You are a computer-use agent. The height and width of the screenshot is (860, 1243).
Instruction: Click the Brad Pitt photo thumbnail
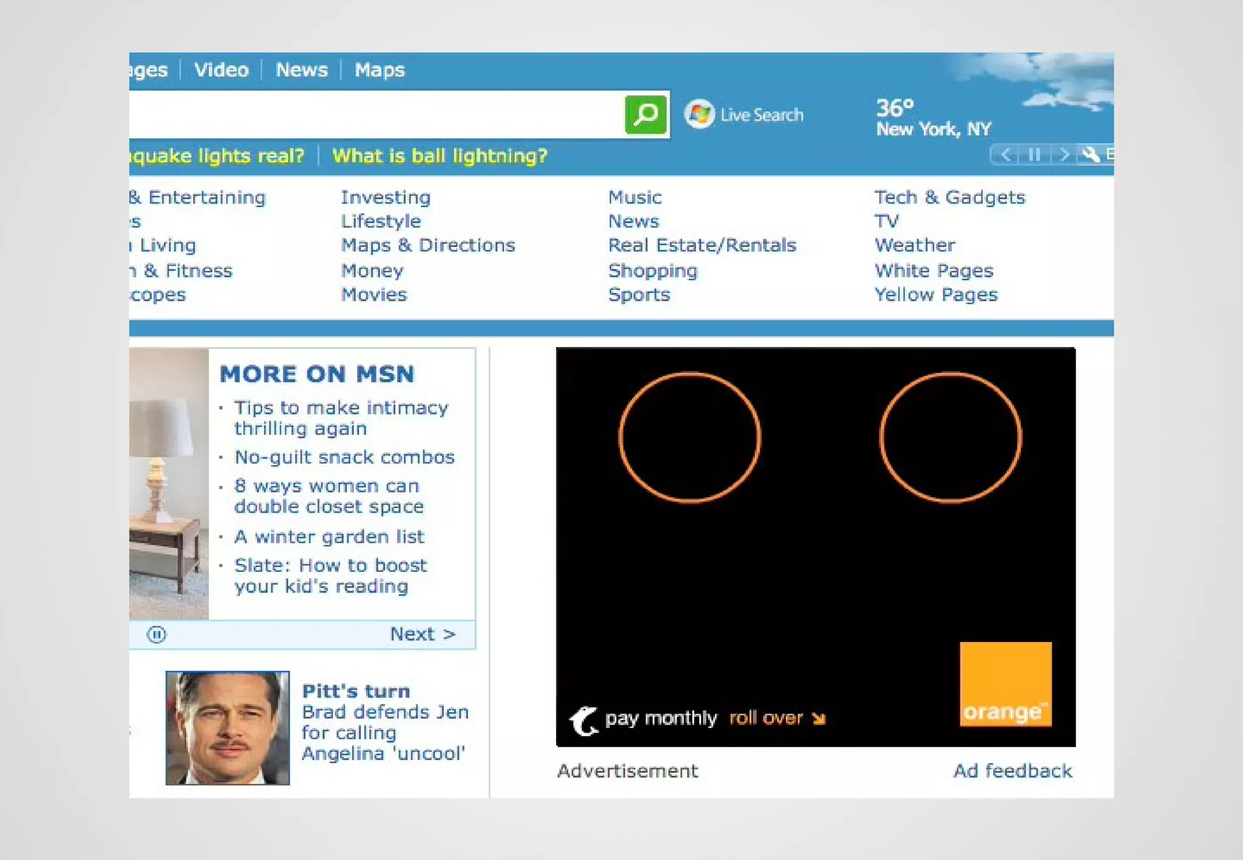pos(228,728)
